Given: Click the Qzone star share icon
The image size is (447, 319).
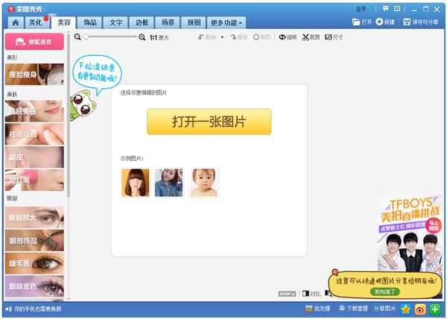Looking at the screenshot, I should (406, 309).
